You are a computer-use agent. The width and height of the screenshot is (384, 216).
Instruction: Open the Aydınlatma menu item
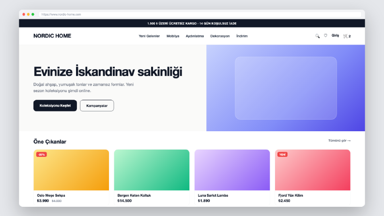tap(195, 36)
